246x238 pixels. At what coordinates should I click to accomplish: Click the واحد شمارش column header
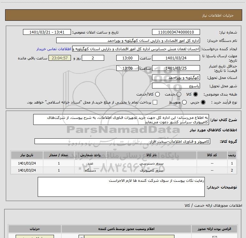90,155
